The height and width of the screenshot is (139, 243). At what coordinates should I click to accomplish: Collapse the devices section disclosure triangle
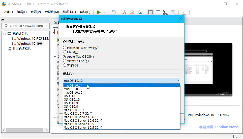pos(55,56)
